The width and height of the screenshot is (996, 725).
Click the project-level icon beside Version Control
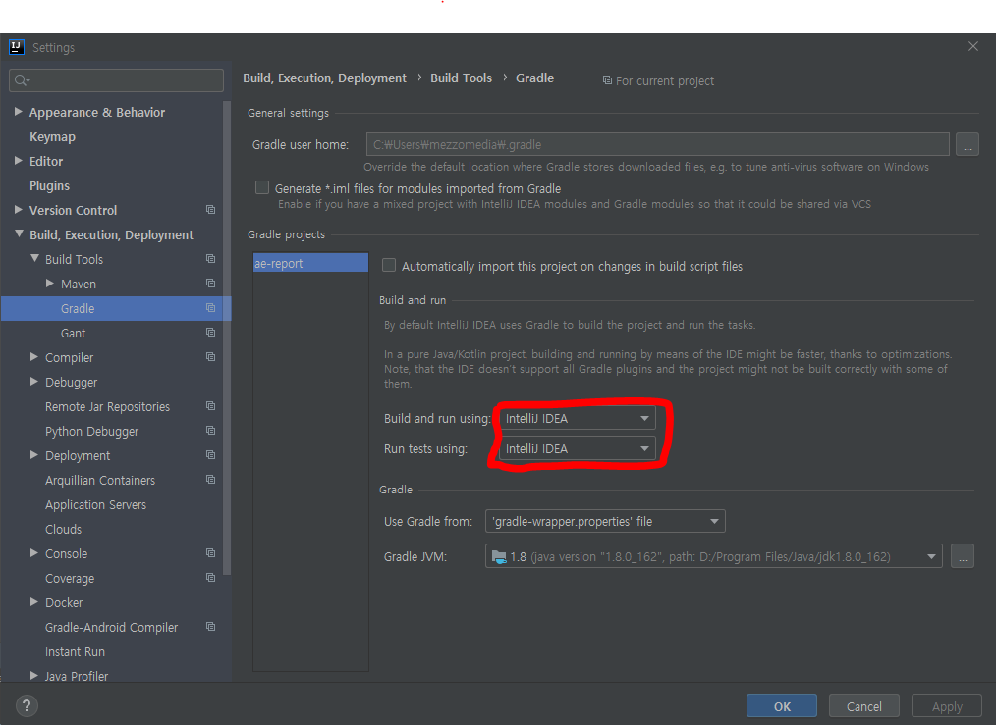tap(211, 210)
